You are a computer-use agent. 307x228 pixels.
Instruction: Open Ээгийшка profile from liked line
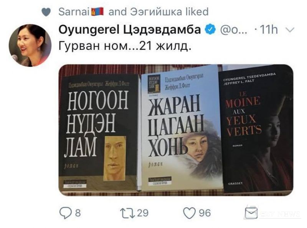(x=156, y=12)
